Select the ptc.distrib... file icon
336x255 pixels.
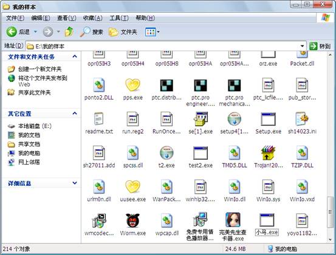coord(166,85)
